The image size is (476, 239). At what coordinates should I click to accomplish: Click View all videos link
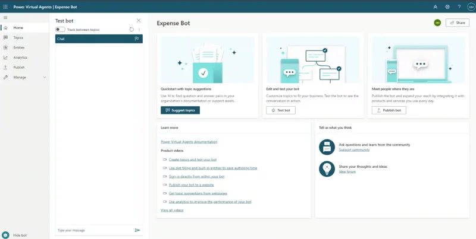172,211
